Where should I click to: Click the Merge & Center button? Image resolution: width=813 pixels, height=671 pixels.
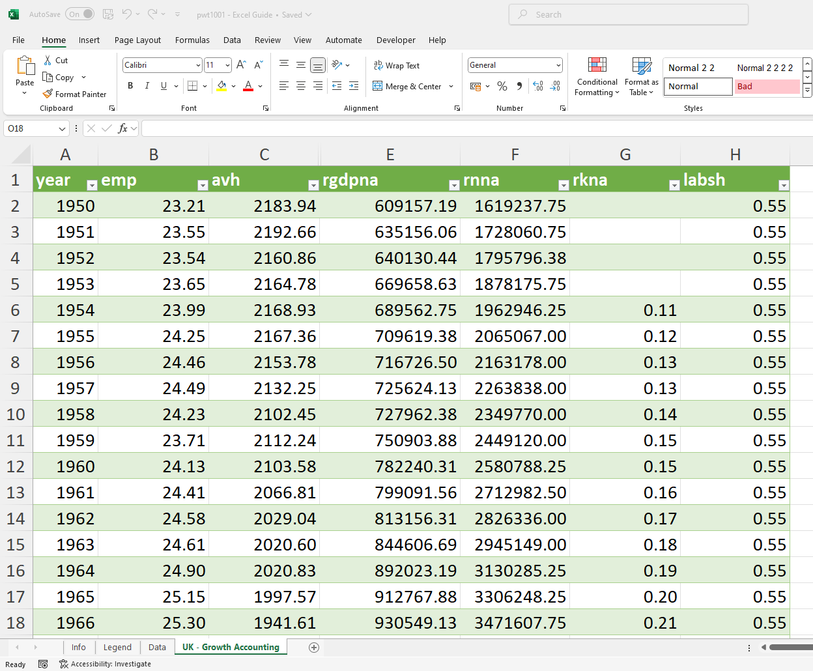tap(407, 86)
